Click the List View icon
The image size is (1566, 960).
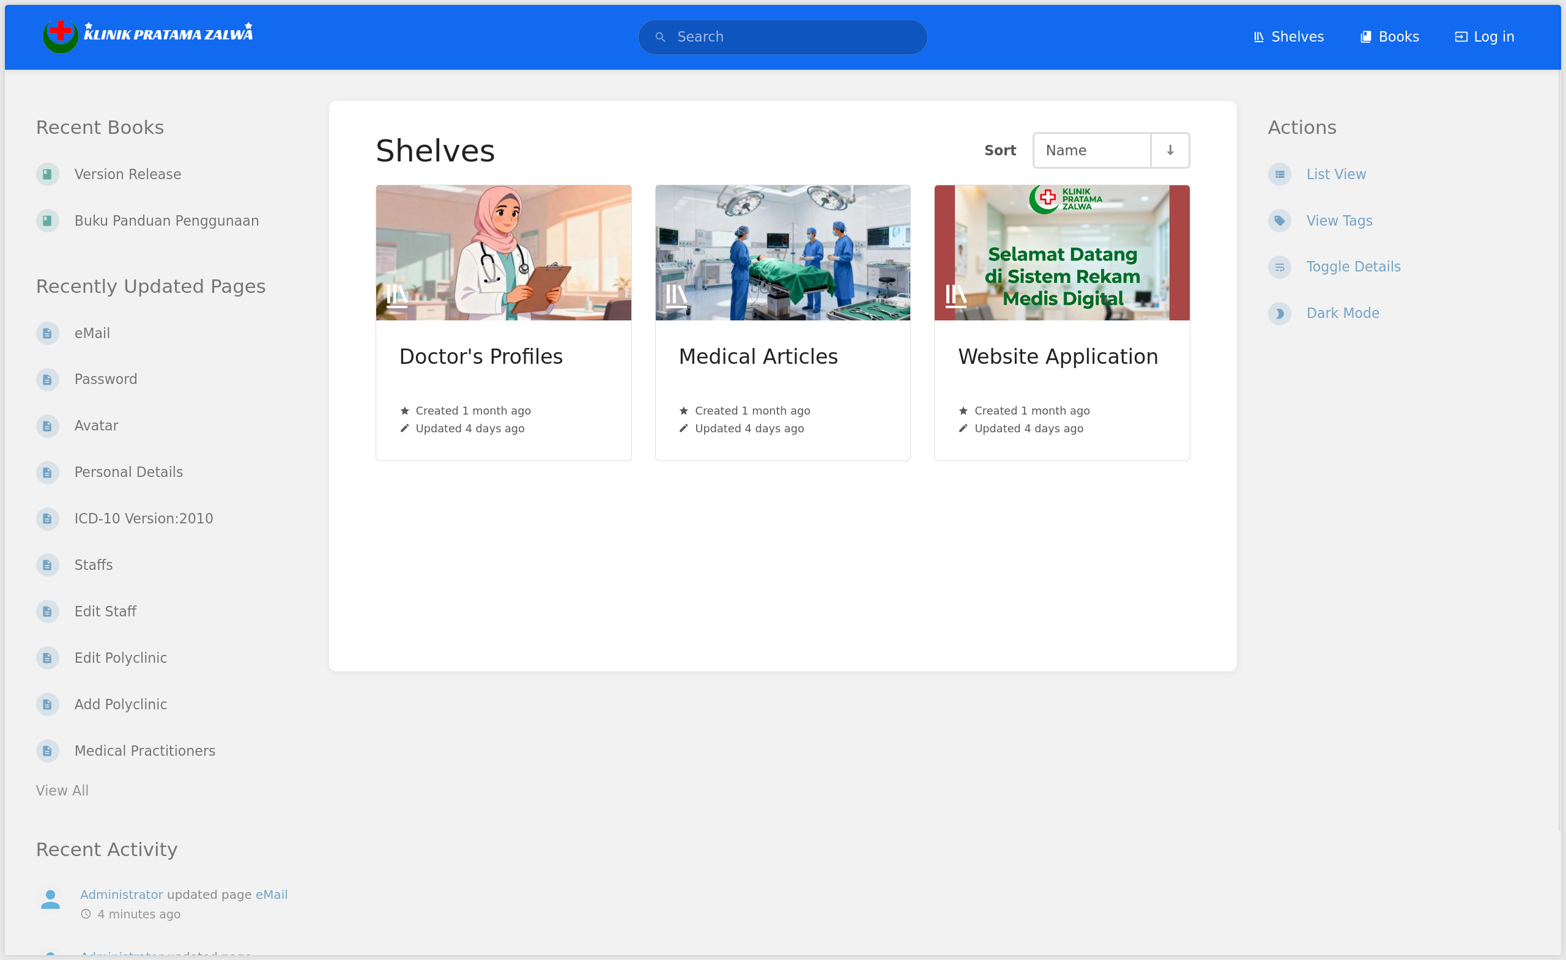pyautogui.click(x=1278, y=174)
